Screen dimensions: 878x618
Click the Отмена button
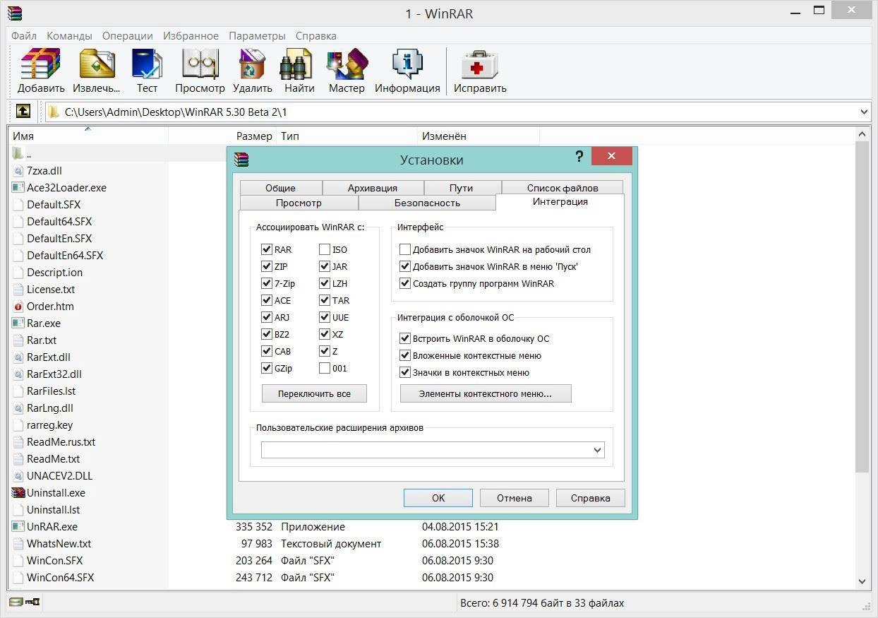[514, 498]
